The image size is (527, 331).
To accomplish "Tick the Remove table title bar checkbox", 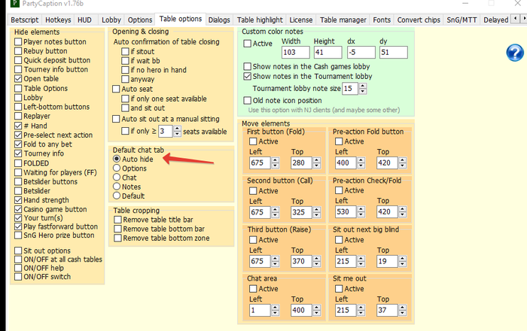I will pos(117,220).
